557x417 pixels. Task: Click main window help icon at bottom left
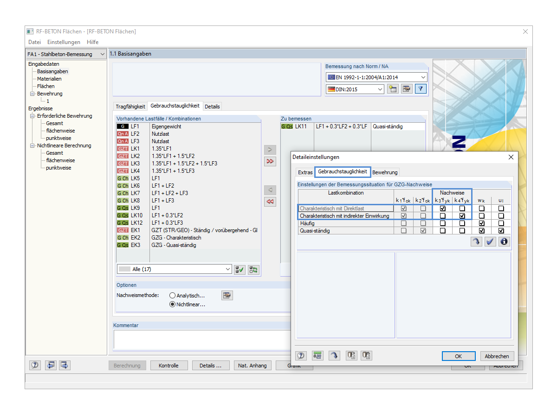[x=35, y=365]
